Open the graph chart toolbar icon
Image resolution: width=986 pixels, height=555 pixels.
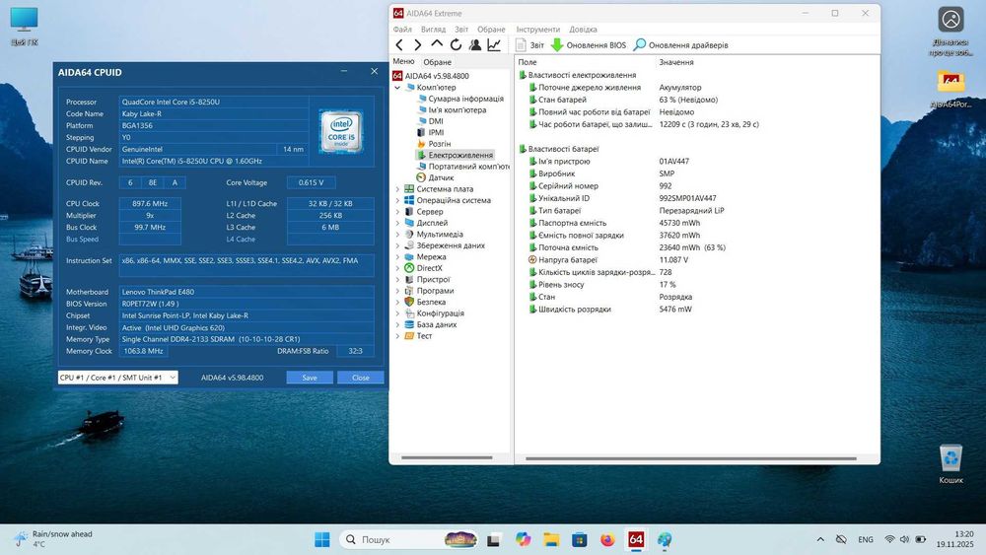pyautogui.click(x=494, y=44)
